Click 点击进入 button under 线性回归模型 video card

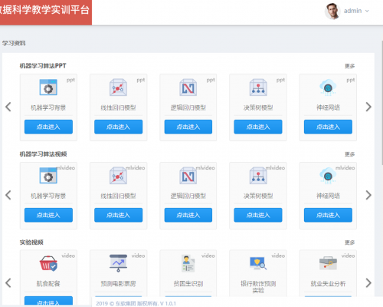point(118,215)
